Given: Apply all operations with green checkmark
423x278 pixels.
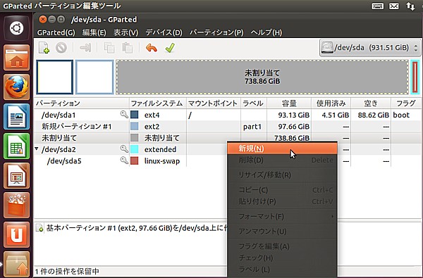Looking at the screenshot, I should coord(170,48).
